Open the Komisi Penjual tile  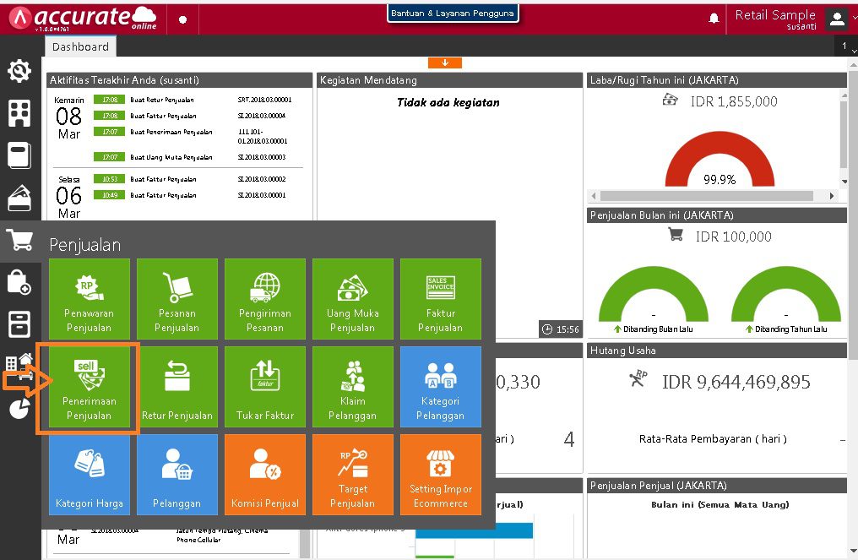265,475
